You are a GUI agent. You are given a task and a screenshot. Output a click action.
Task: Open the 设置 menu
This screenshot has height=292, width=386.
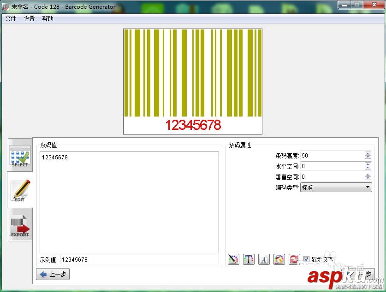[29, 18]
